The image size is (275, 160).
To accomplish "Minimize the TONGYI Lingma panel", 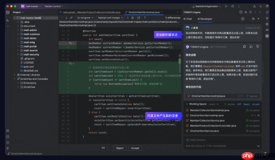I will coord(260,12).
